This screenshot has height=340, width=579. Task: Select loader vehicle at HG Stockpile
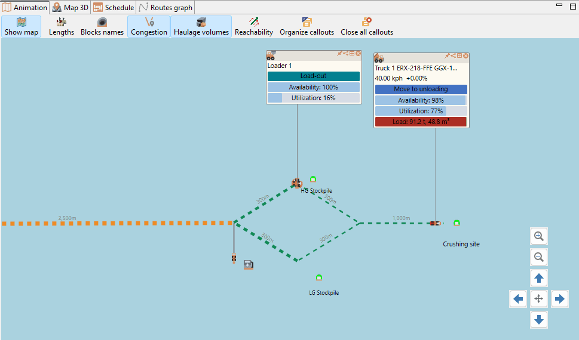pyautogui.click(x=296, y=183)
